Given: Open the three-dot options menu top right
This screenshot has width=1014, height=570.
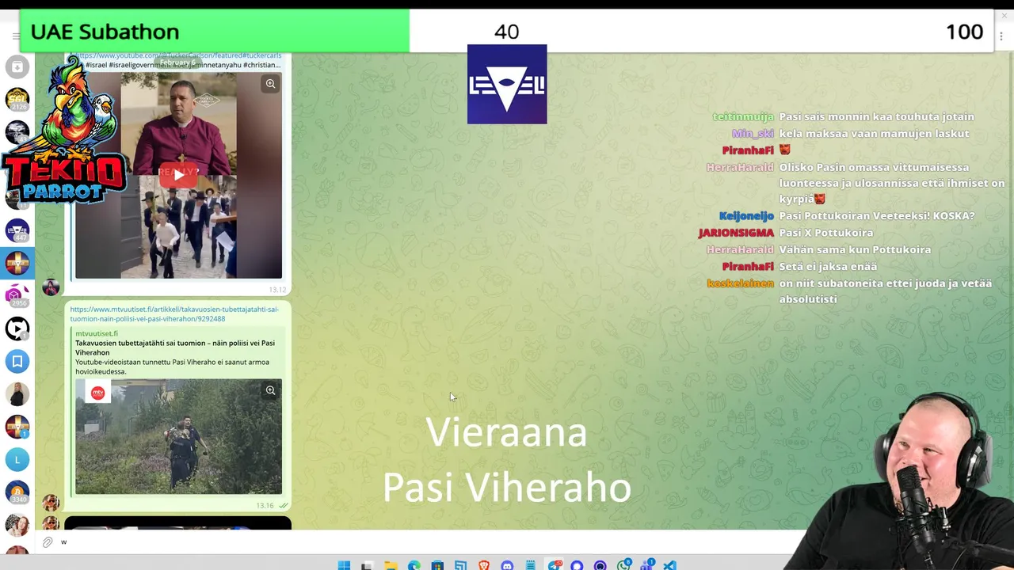Looking at the screenshot, I should [1001, 36].
